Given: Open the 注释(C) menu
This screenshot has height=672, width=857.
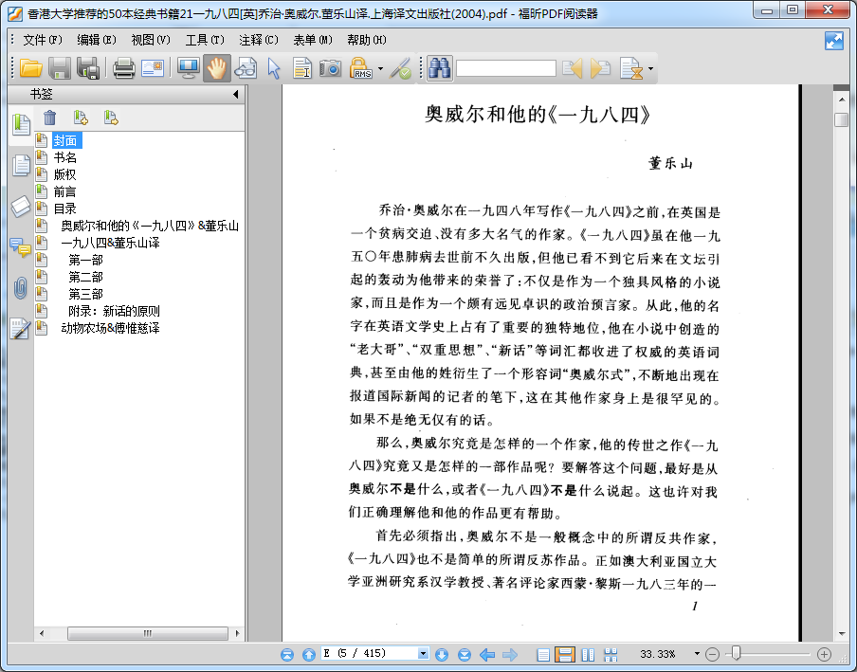Looking at the screenshot, I should point(259,40).
